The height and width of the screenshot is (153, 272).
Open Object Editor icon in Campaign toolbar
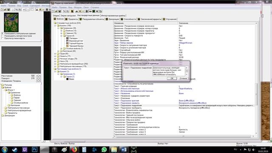click(87, 11)
